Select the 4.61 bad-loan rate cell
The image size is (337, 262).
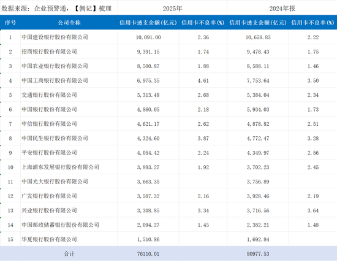203,81
